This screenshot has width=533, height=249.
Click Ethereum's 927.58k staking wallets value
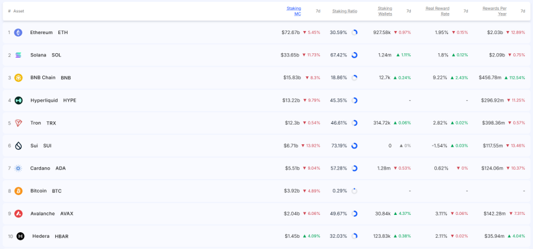(x=382, y=33)
